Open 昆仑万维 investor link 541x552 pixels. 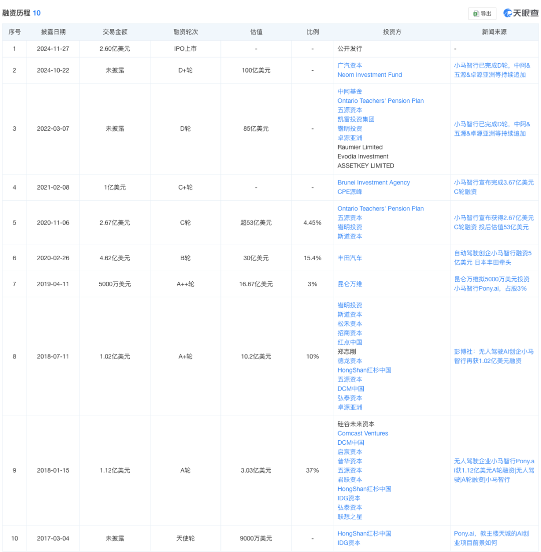point(350,284)
